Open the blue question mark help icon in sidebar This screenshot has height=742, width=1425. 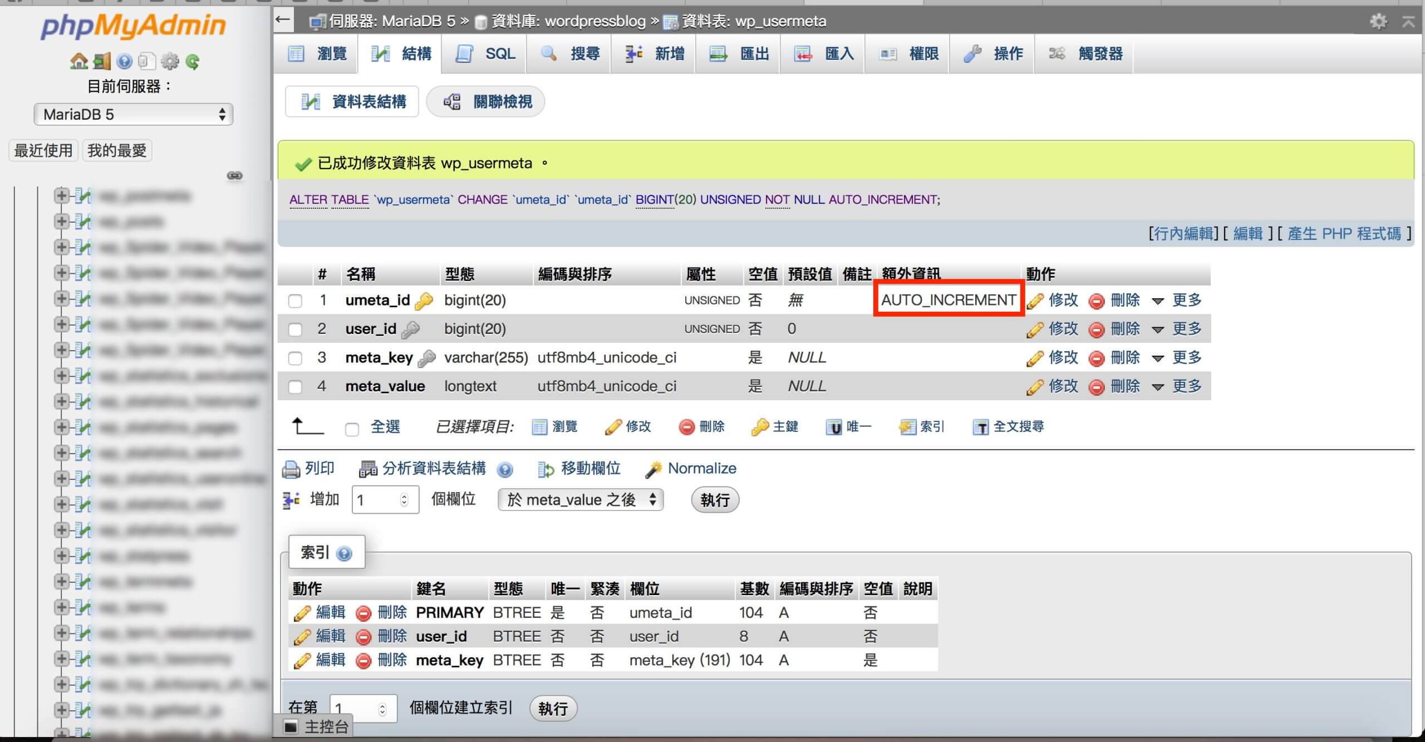point(125,61)
